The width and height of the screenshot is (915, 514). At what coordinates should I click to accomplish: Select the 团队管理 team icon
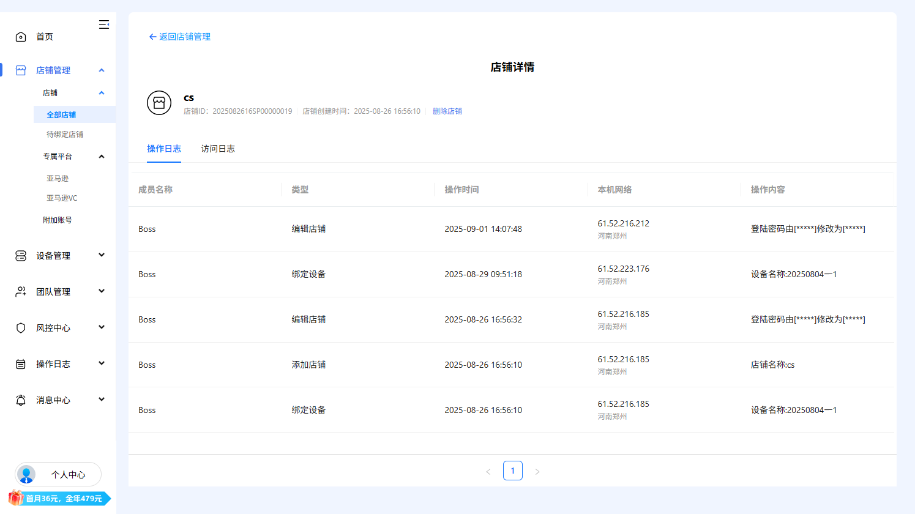pos(20,291)
